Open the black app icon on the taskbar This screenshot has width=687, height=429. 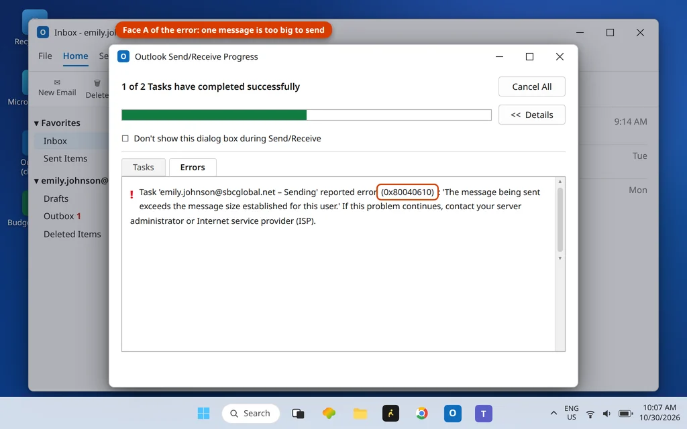[391, 413]
